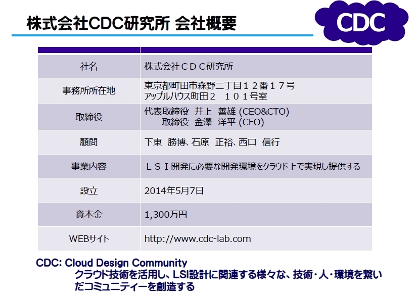Viewport: 420px width, 295px height.
Task: Select the アップルハウス町田２ １０１号室 line
Action: [x=206, y=96]
